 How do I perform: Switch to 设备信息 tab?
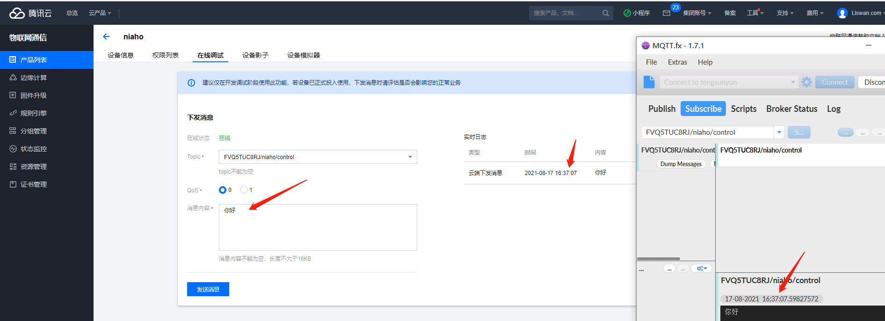121,55
